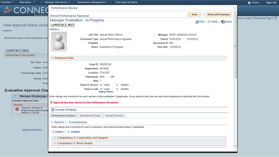The image size is (279, 157).
Task: Click the Collapse all circle icon
Action: pyautogui.click(x=68, y=132)
